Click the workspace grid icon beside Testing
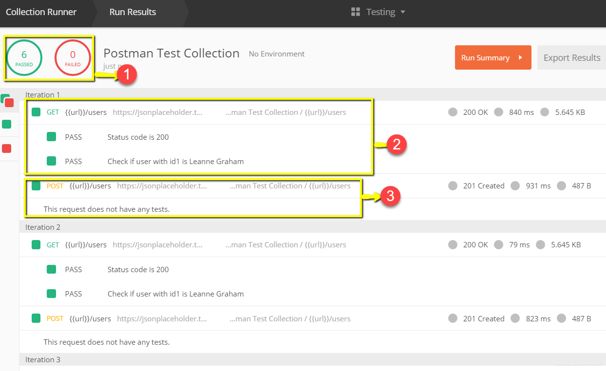606x371 pixels. [355, 12]
